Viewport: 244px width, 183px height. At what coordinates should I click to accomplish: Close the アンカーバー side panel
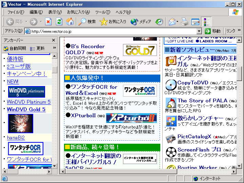point(54,40)
